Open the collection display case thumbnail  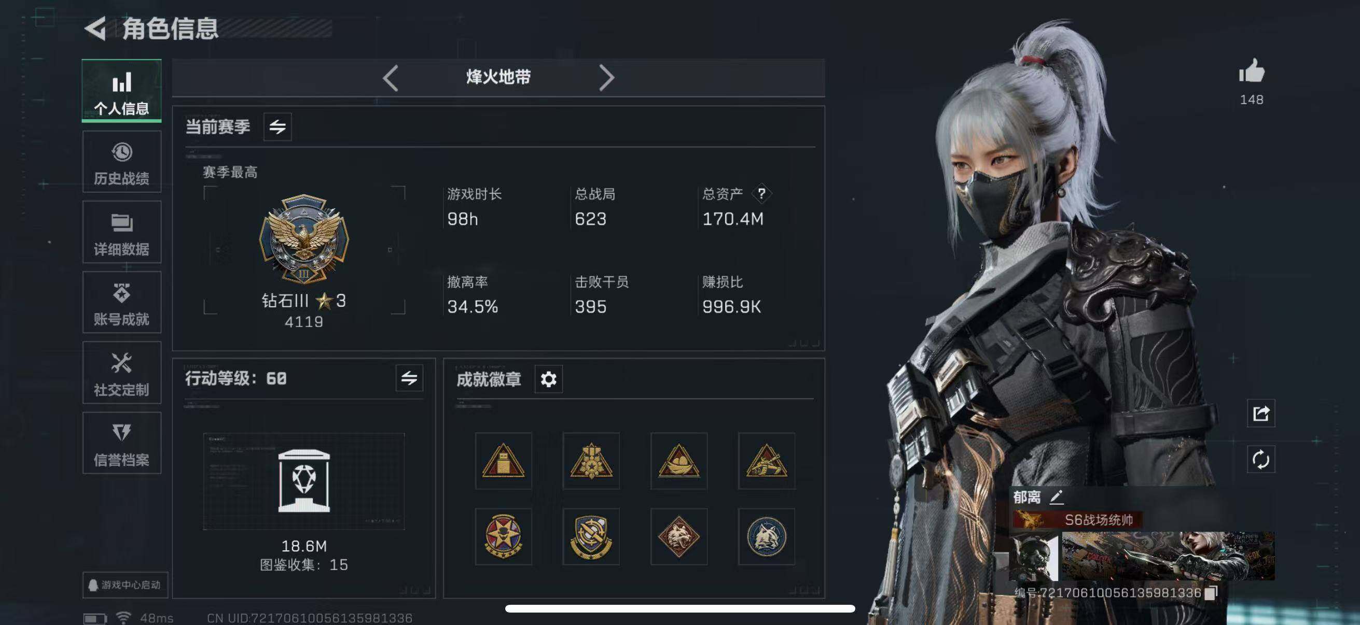[304, 481]
